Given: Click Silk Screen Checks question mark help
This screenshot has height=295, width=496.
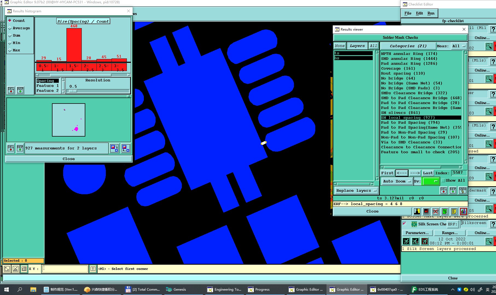Looking at the screenshot, I should click(493, 224).
